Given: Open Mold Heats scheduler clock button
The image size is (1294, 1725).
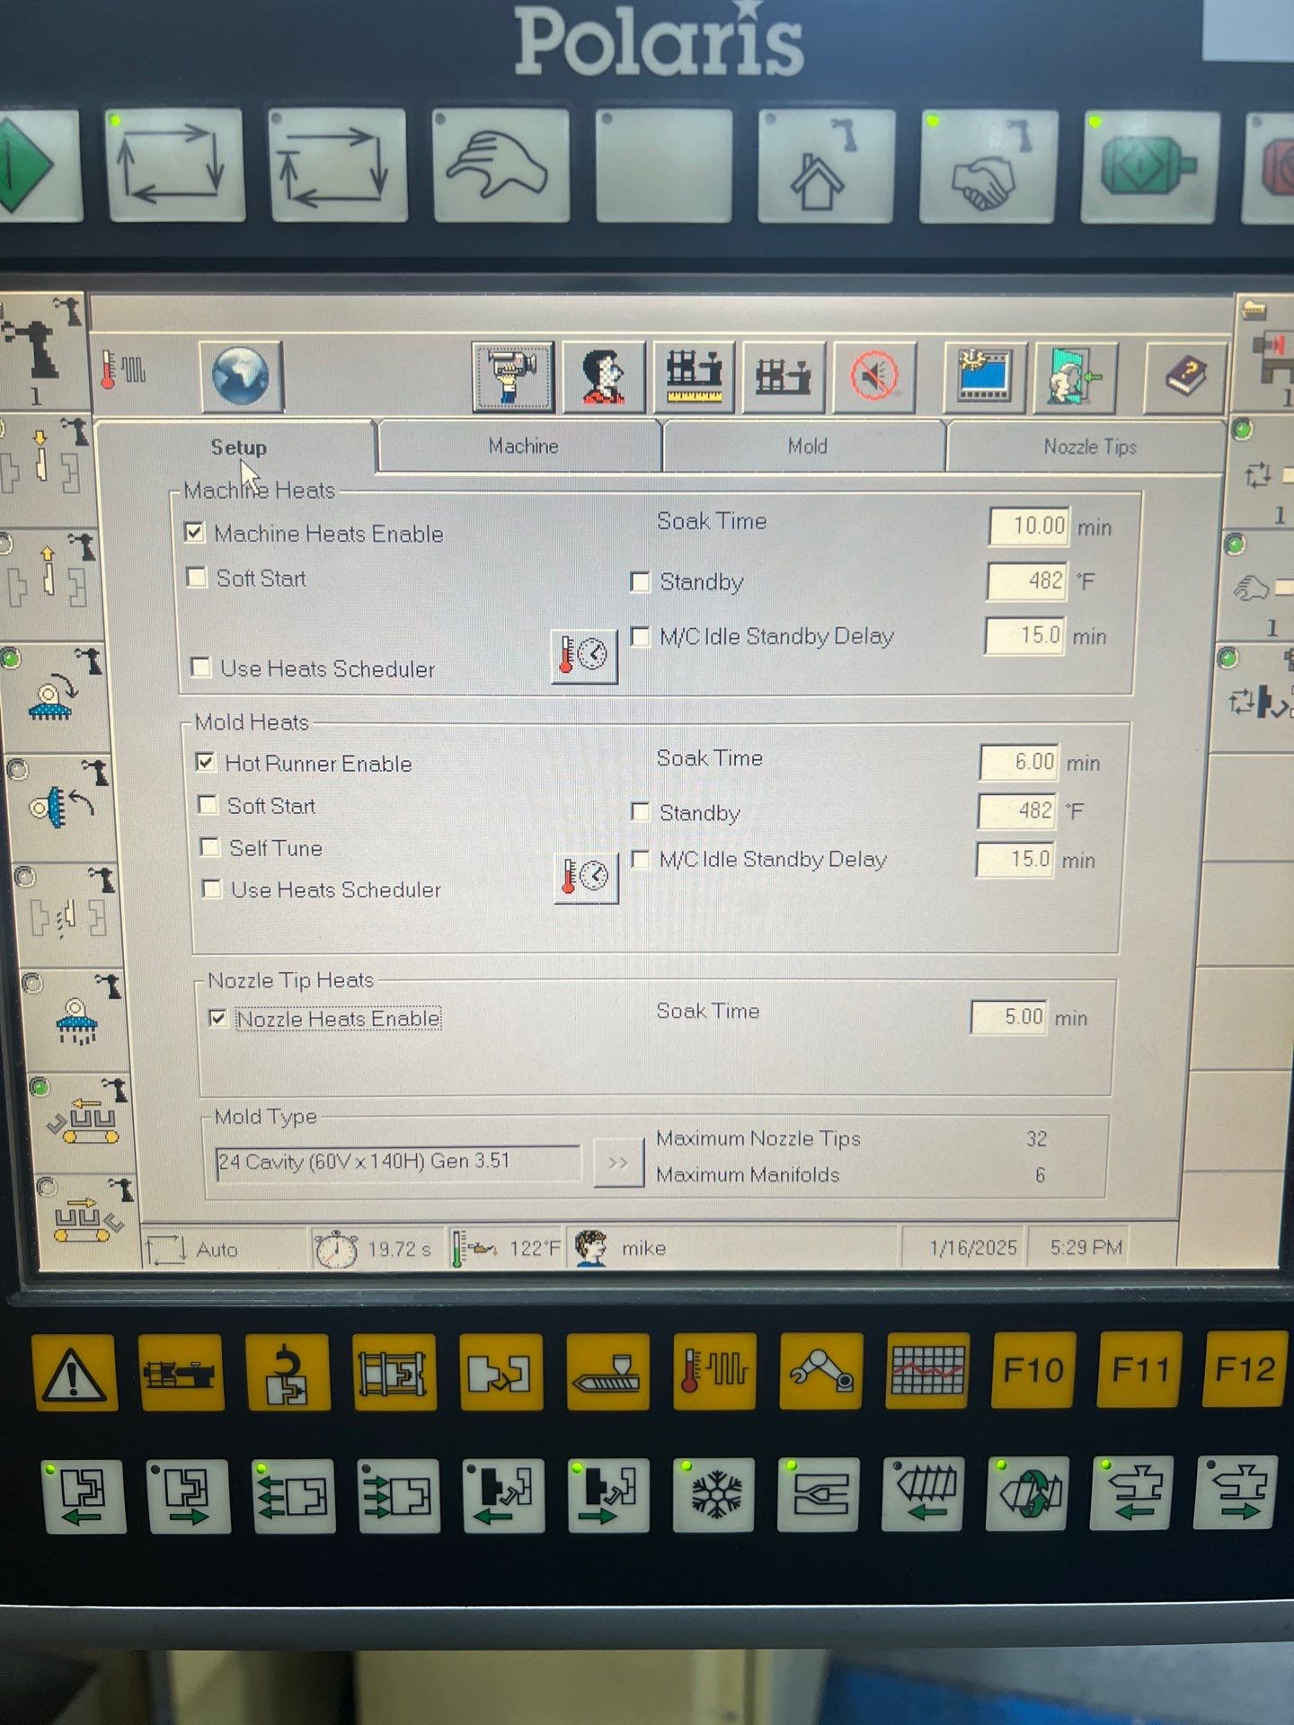Looking at the screenshot, I should click(586, 877).
